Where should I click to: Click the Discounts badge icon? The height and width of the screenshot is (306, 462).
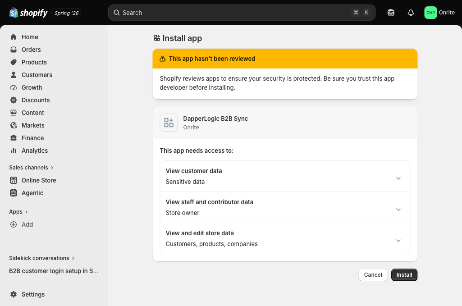[14, 100]
